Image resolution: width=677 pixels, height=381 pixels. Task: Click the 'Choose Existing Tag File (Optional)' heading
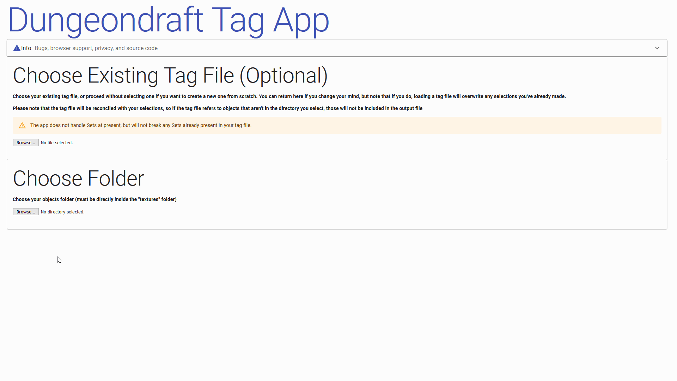[x=170, y=75]
